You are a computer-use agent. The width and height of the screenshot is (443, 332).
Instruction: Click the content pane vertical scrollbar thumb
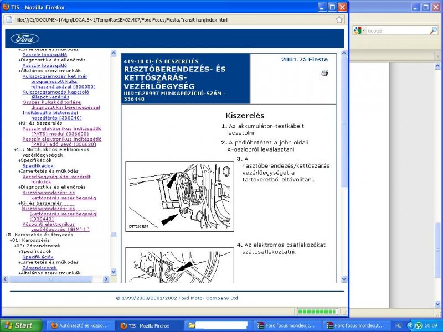point(344,122)
